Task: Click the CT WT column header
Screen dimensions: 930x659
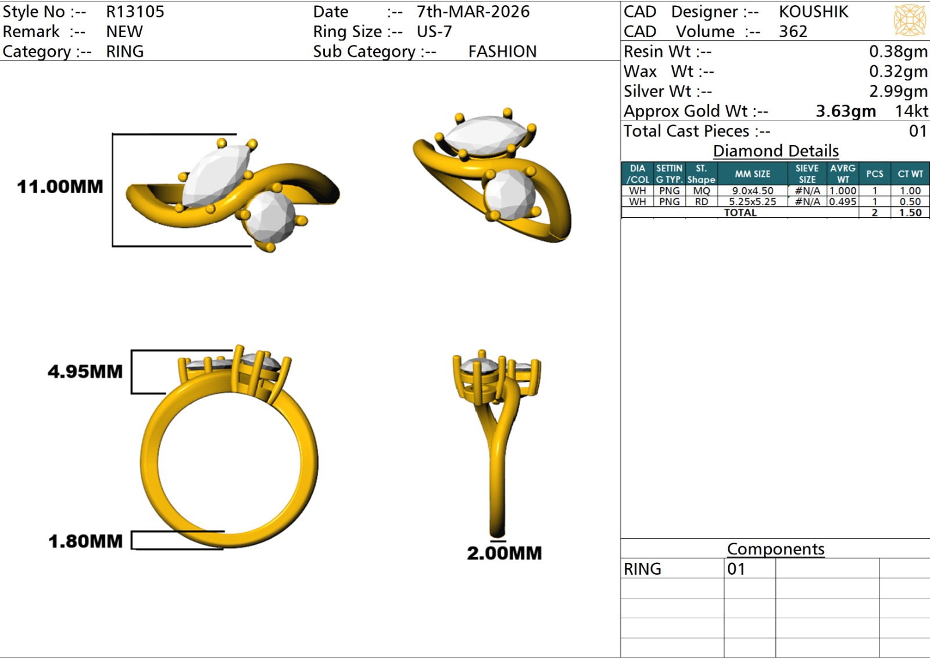Action: click(910, 174)
